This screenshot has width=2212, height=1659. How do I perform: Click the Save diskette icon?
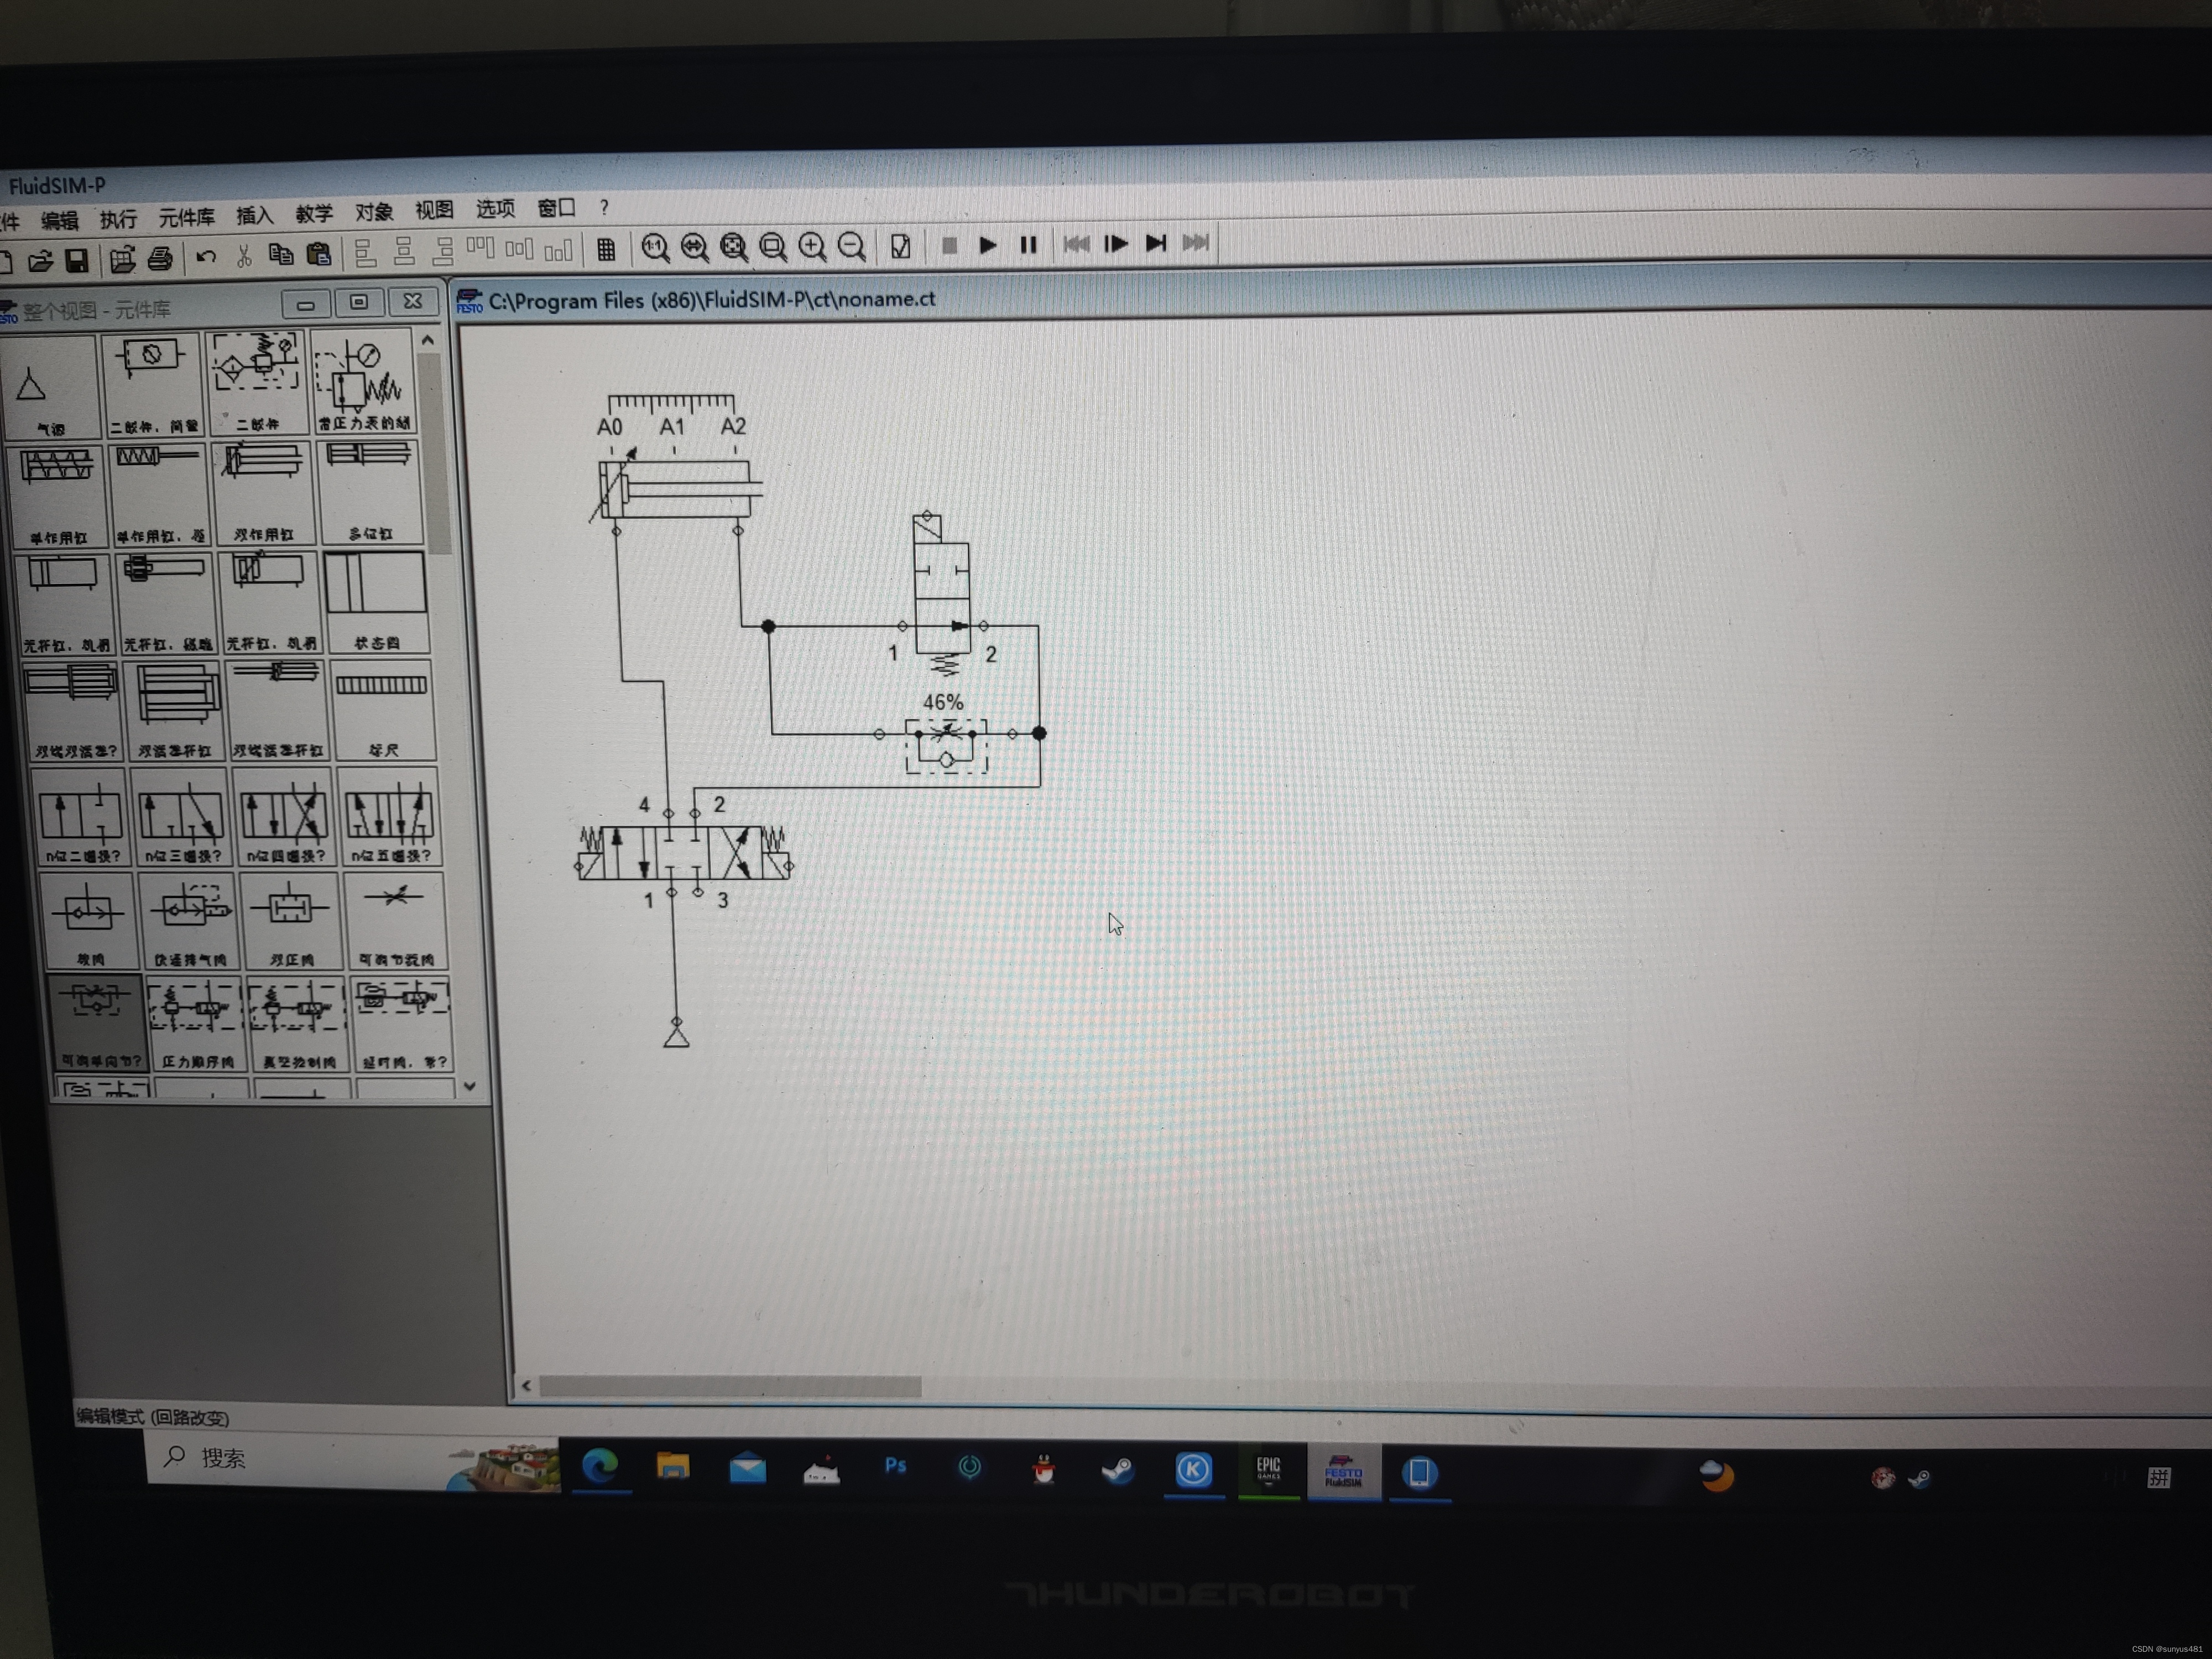pyautogui.click(x=77, y=261)
